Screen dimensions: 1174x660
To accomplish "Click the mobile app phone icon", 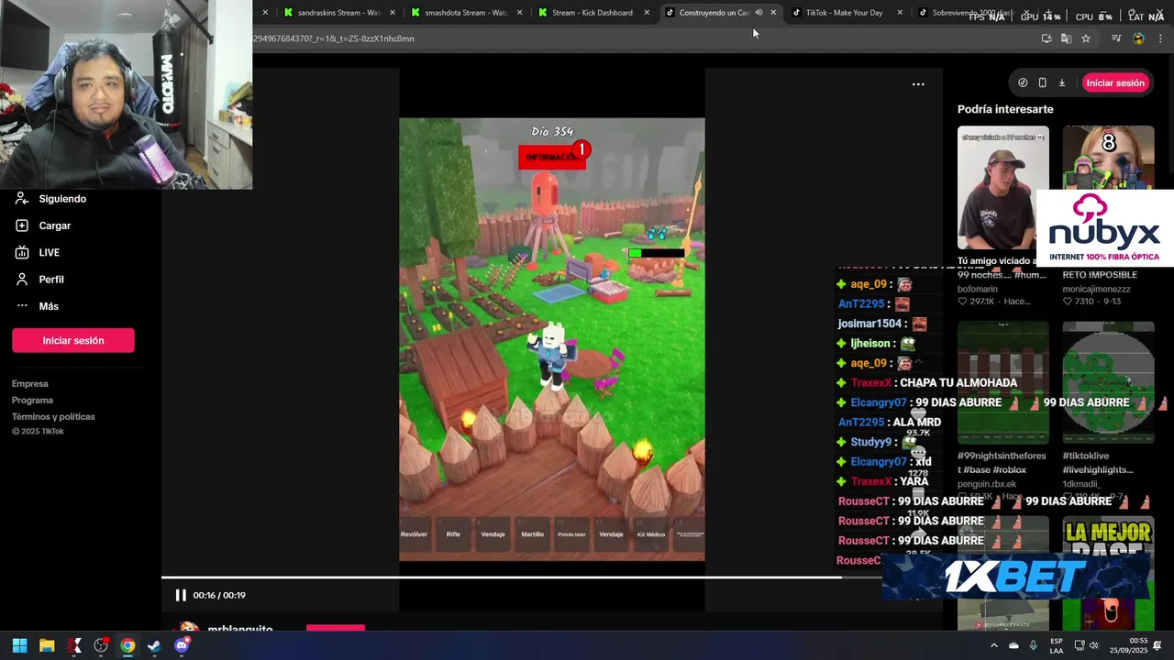I will pyautogui.click(x=1042, y=82).
